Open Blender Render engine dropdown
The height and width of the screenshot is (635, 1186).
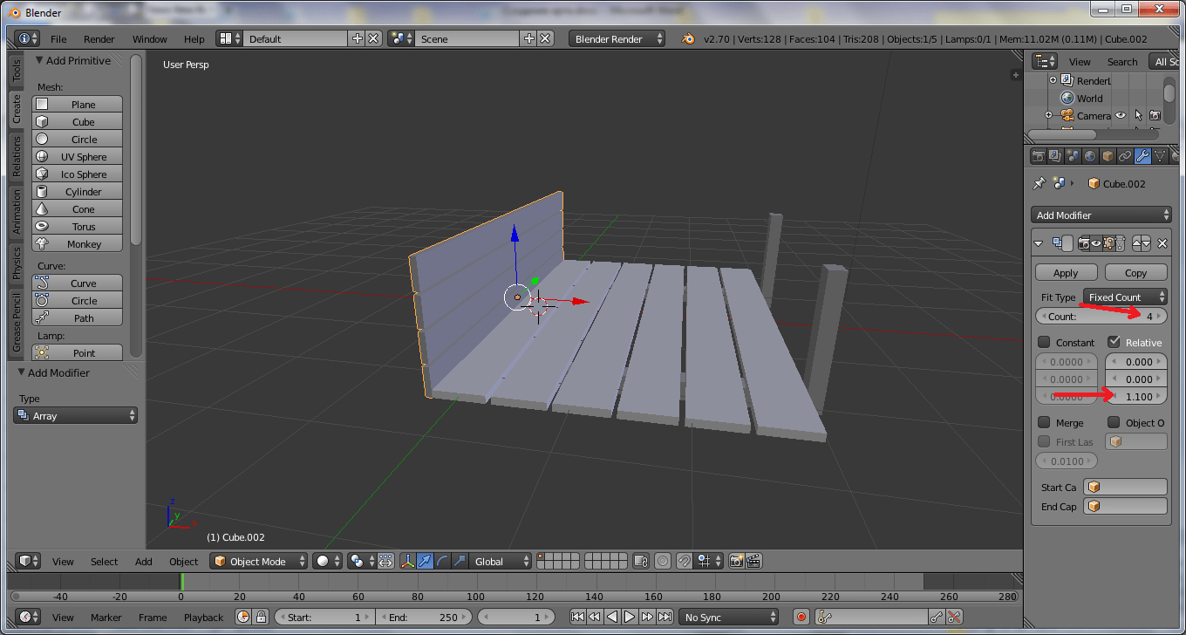[617, 38]
